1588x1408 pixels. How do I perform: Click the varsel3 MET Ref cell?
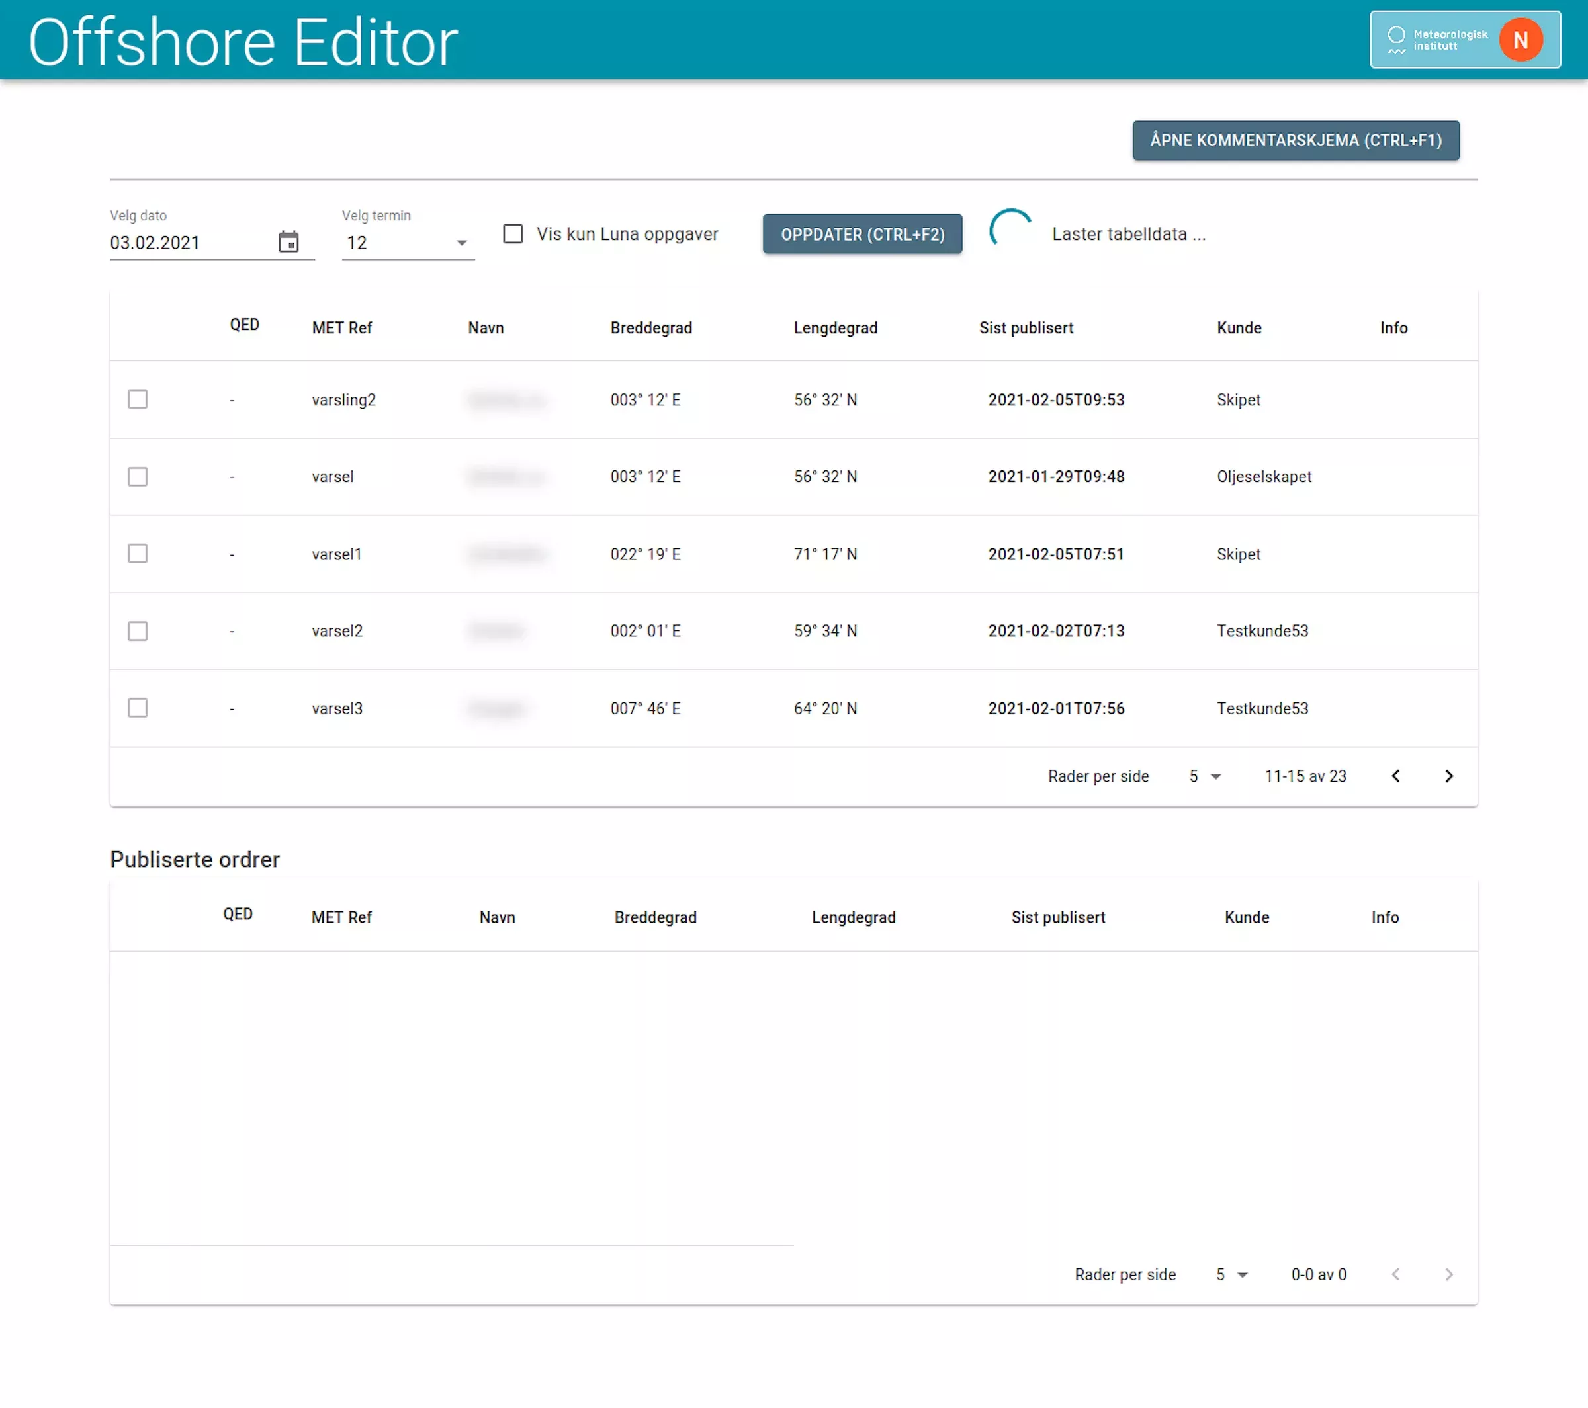tap(337, 708)
